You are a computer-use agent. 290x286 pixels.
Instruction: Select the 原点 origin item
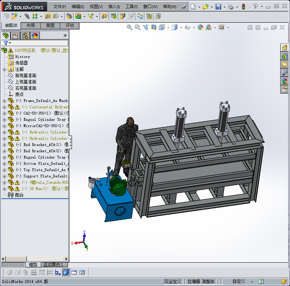point(19,95)
